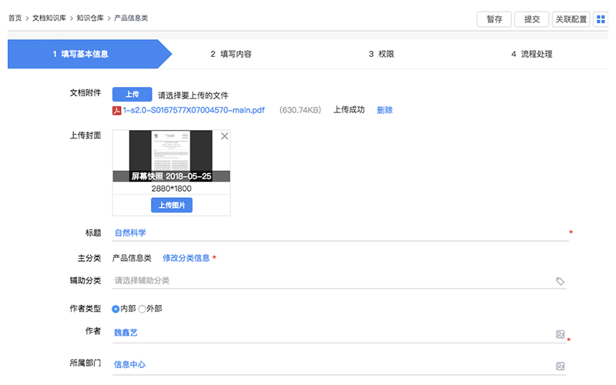Remove cover image with the X icon
Viewport: 616px width, 385px height.
[x=224, y=136]
